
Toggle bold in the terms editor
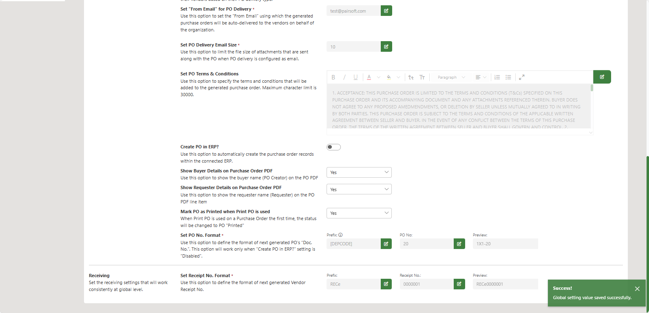tap(333, 77)
